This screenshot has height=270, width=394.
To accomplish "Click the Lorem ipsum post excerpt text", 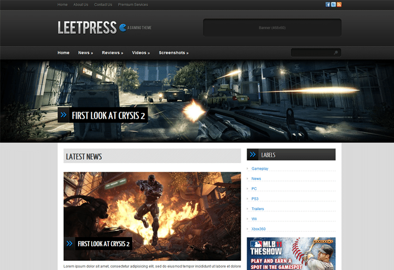I will coord(152,266).
